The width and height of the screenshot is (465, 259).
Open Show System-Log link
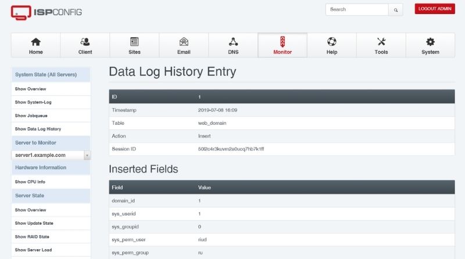pyautogui.click(x=32, y=102)
